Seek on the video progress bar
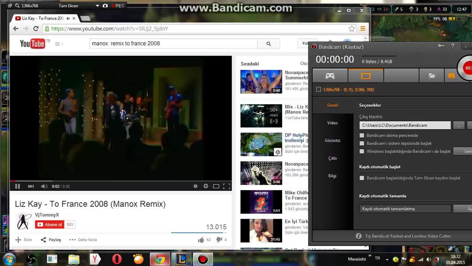Viewport: 472px width, 266px height. pyautogui.click(x=121, y=181)
